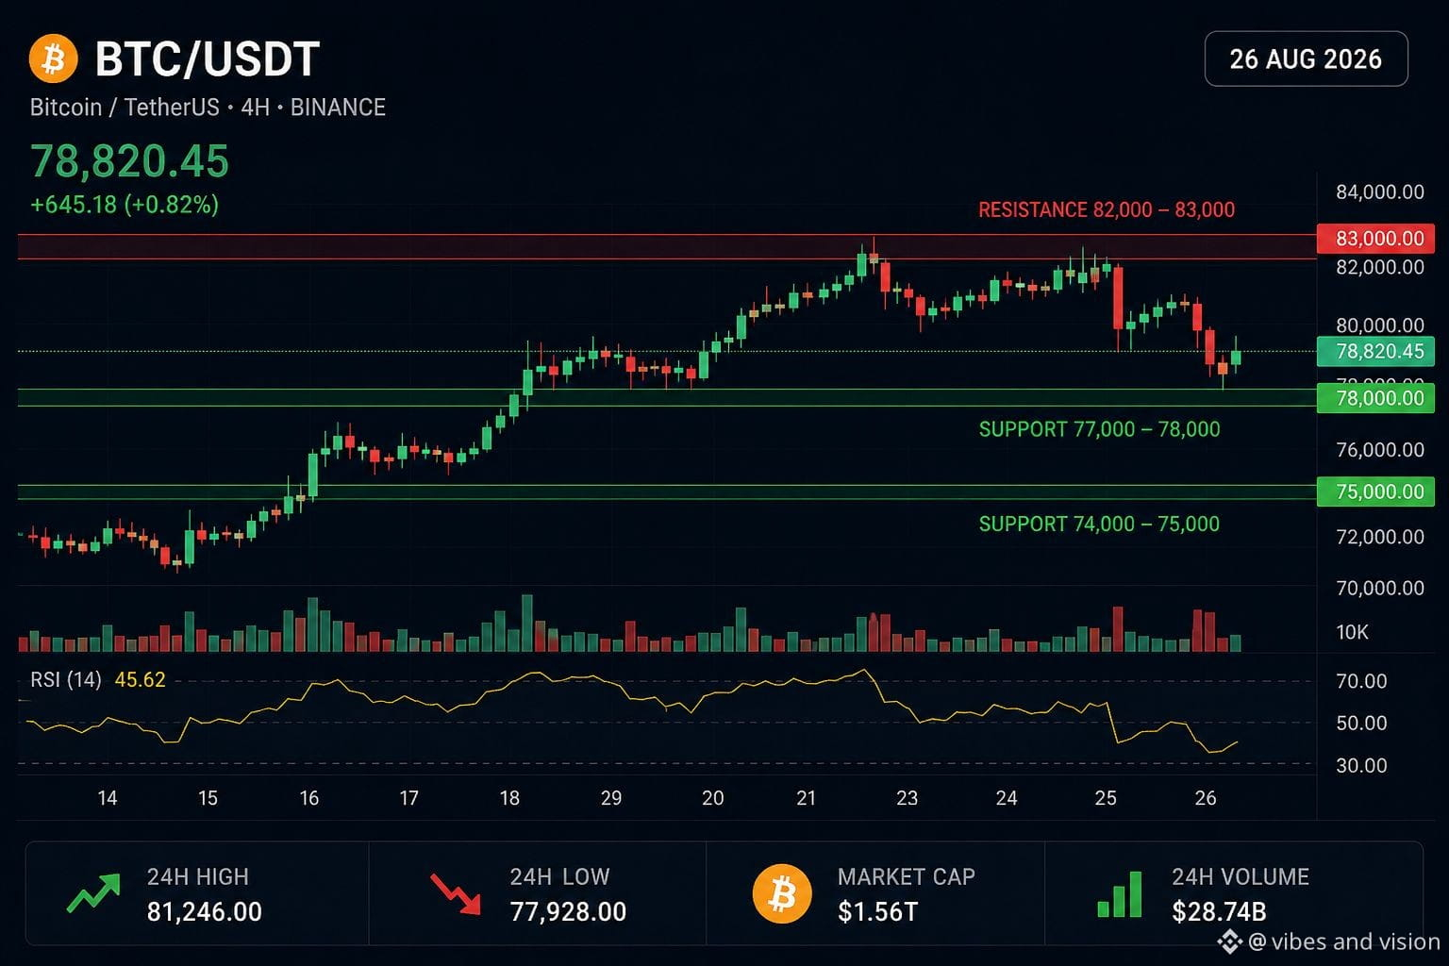This screenshot has width=1449, height=966.
Task: Jump to date 14 on time axis
Action: click(108, 798)
